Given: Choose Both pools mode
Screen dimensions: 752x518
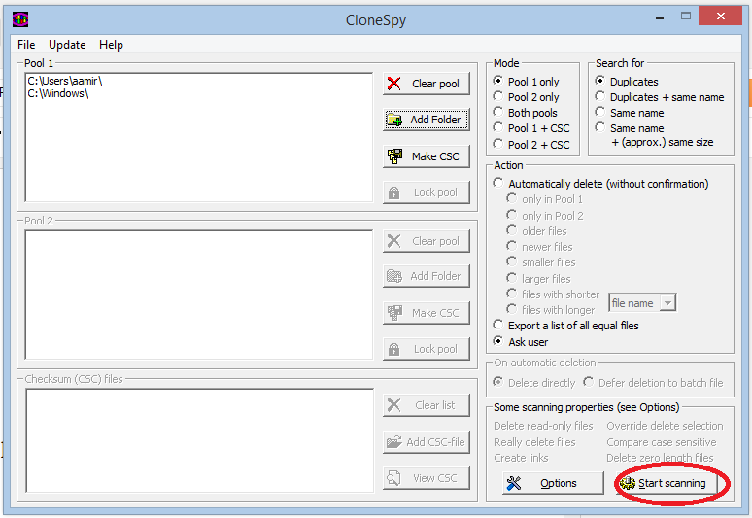Looking at the screenshot, I should click(526, 113).
